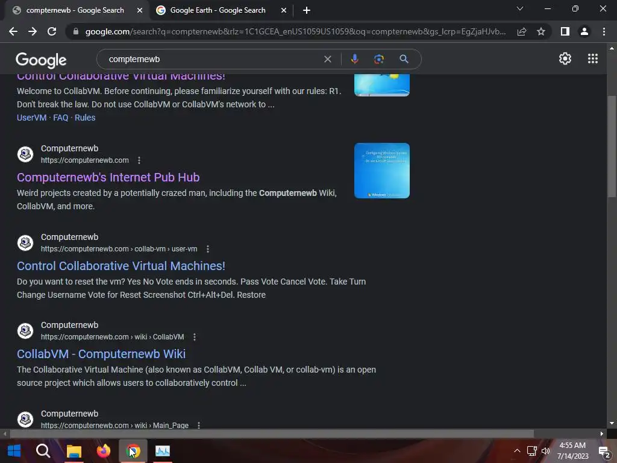Open options for computernewb.com result
This screenshot has width=617, height=463.
(139, 160)
